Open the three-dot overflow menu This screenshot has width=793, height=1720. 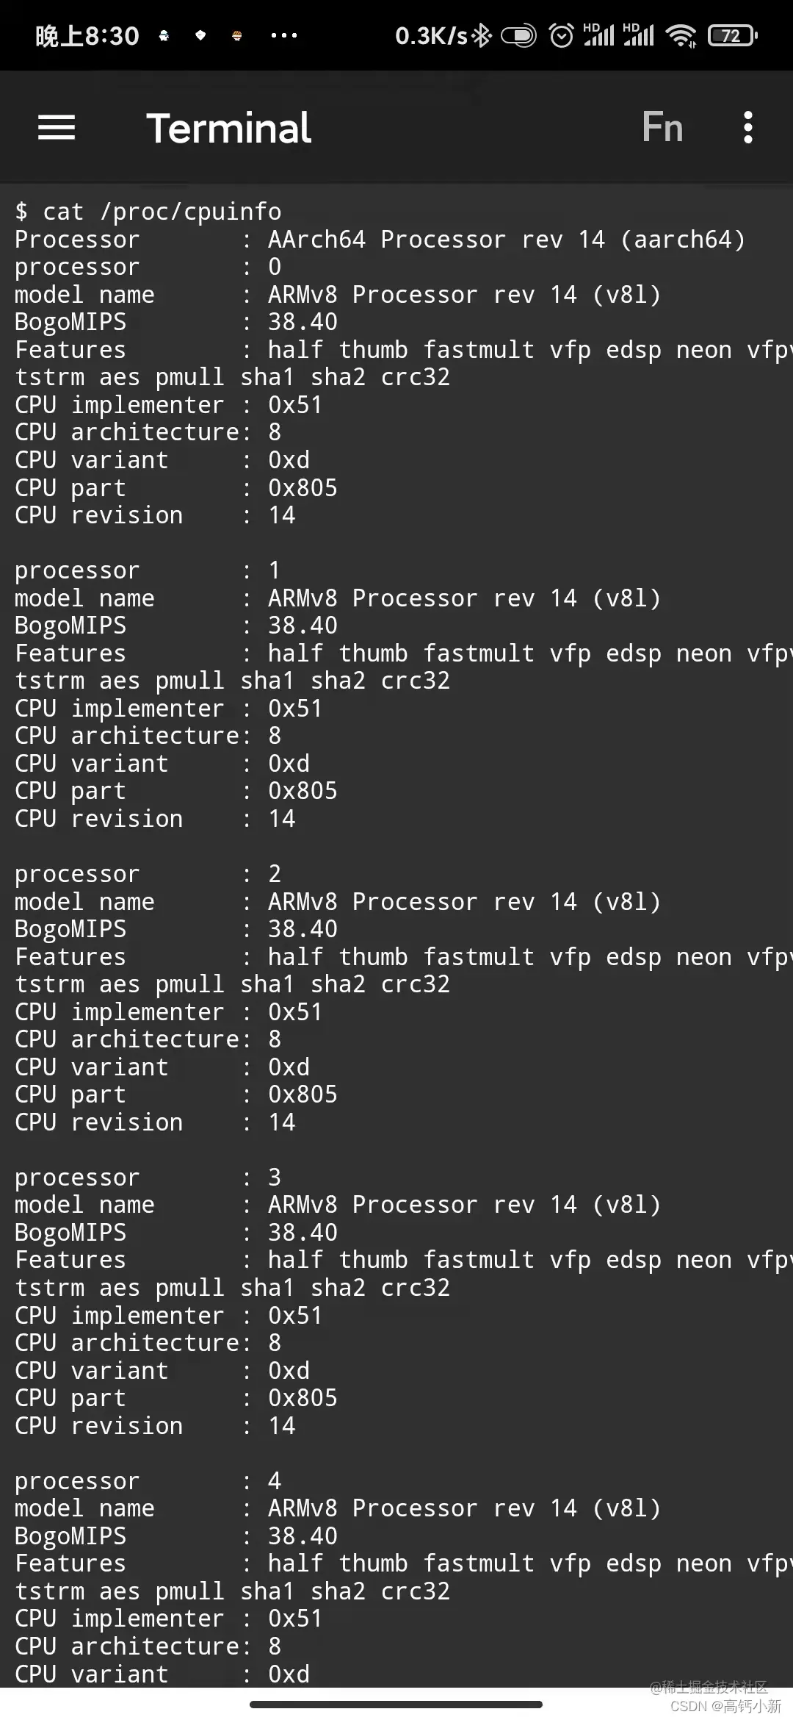tap(747, 128)
